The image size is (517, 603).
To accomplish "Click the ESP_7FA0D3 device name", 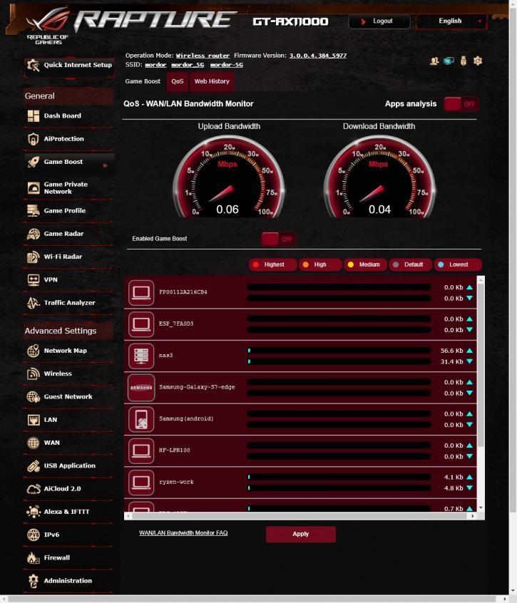I will coord(176,324).
